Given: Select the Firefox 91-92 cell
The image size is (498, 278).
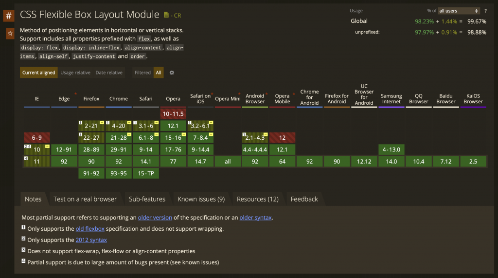Looking at the screenshot, I should [x=91, y=173].
